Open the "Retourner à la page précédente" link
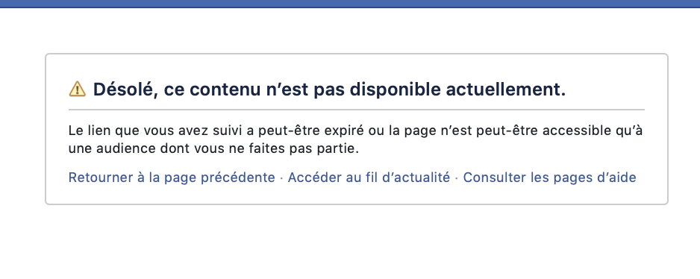This screenshot has height=279, width=700. (172, 178)
